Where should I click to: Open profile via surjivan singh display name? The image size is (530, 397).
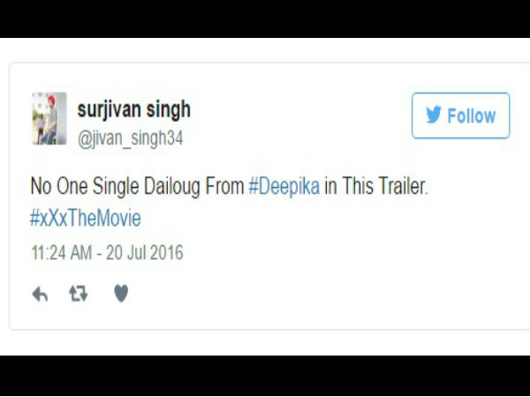[134, 109]
